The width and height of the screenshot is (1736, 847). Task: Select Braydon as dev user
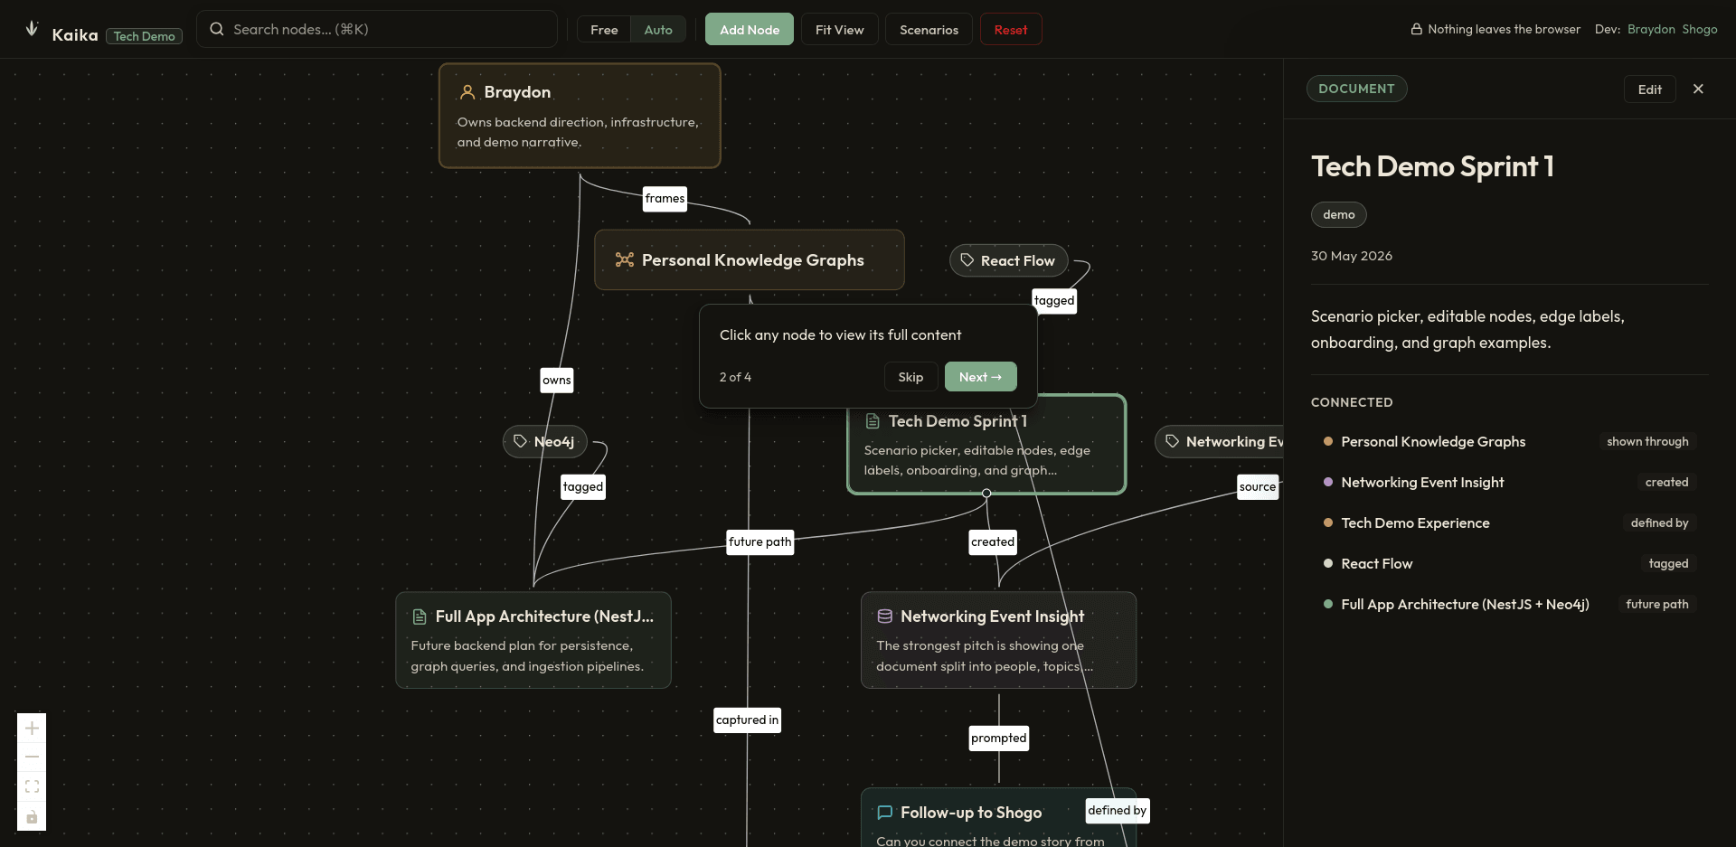coord(1651,29)
